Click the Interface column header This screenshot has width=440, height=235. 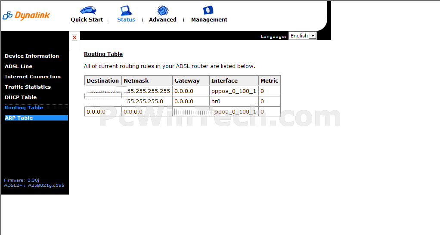[x=224, y=81]
